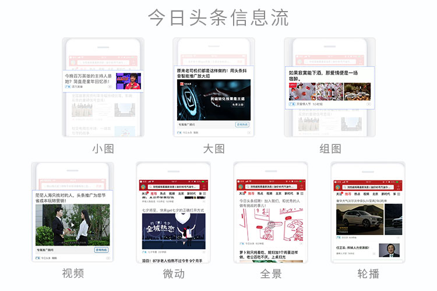Click the 广告 tag below the Volvo carousel
This screenshot has height=291, width=437.
[339, 237]
